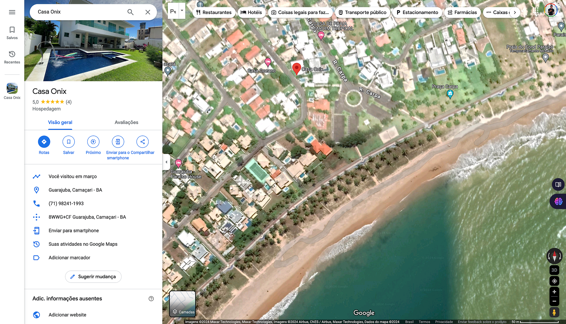Expand the language dropdown arrow
Viewport: 566px width, 324px height.
pyautogui.click(x=182, y=11)
